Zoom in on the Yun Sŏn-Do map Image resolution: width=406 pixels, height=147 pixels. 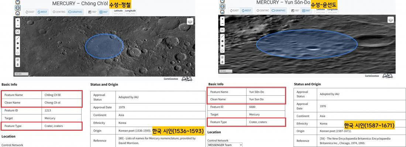point(222,19)
